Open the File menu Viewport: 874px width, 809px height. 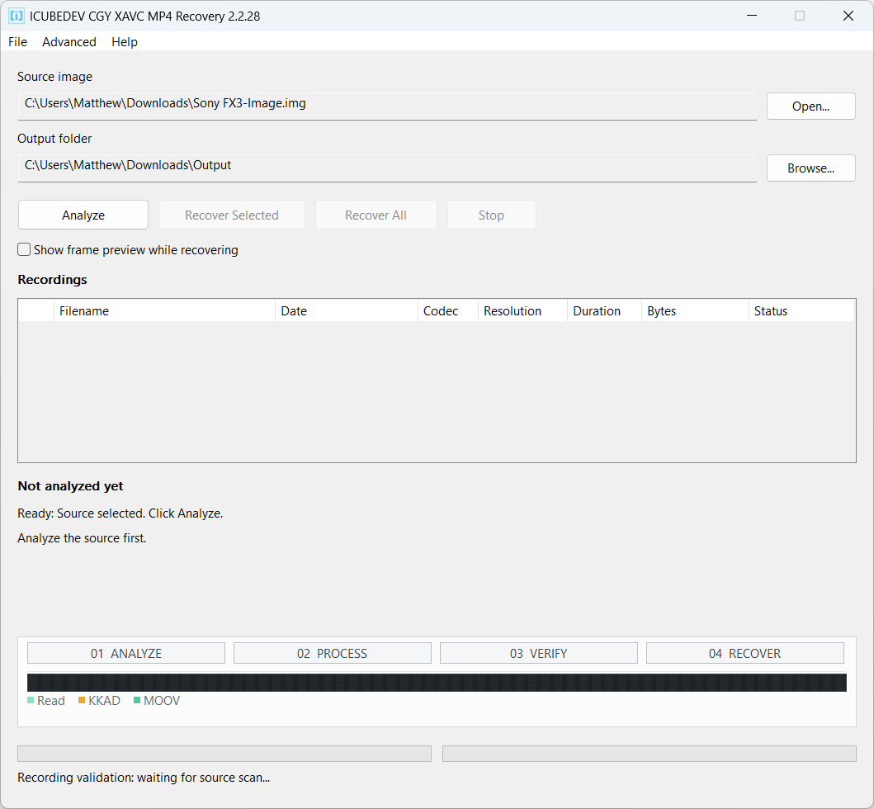pos(18,42)
